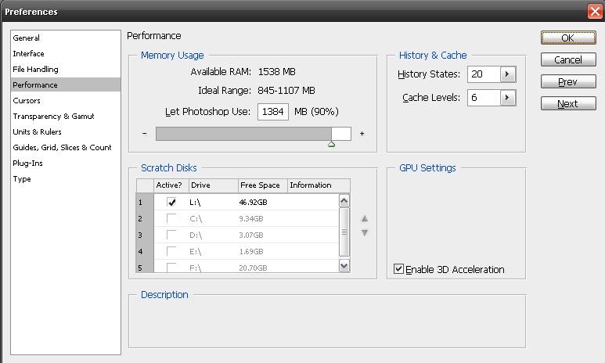Click the memory slider increase plus icon

362,134
